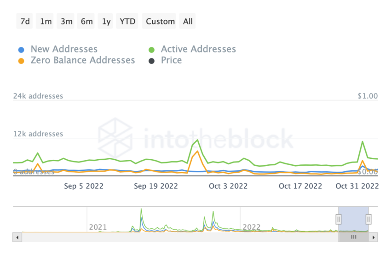The image size is (391, 261).
Task: Show the 1y time range
Action: pos(106,21)
